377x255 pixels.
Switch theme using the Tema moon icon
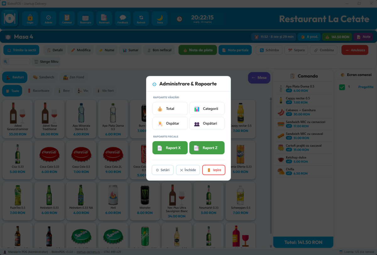(x=159, y=18)
